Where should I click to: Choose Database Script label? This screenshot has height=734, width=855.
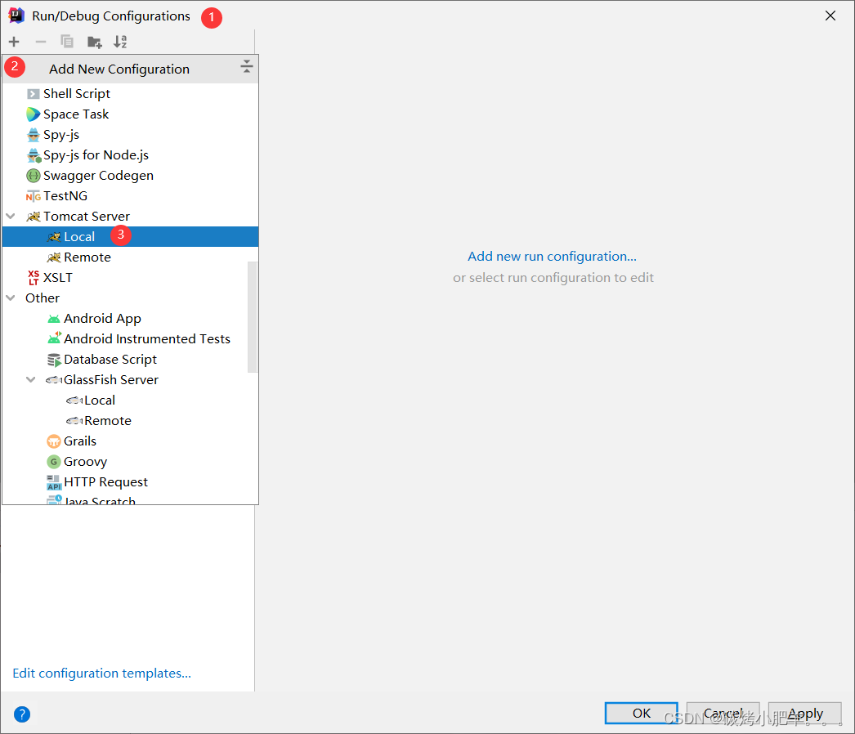110,360
